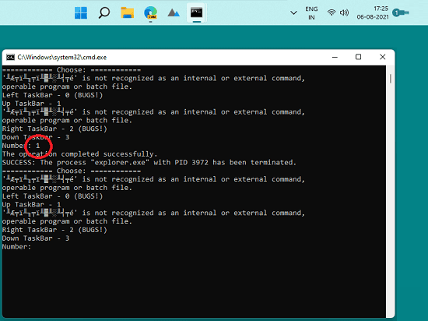The height and width of the screenshot is (321, 428).
Task: Open the blue mountains taskbar app
Action: 174,12
